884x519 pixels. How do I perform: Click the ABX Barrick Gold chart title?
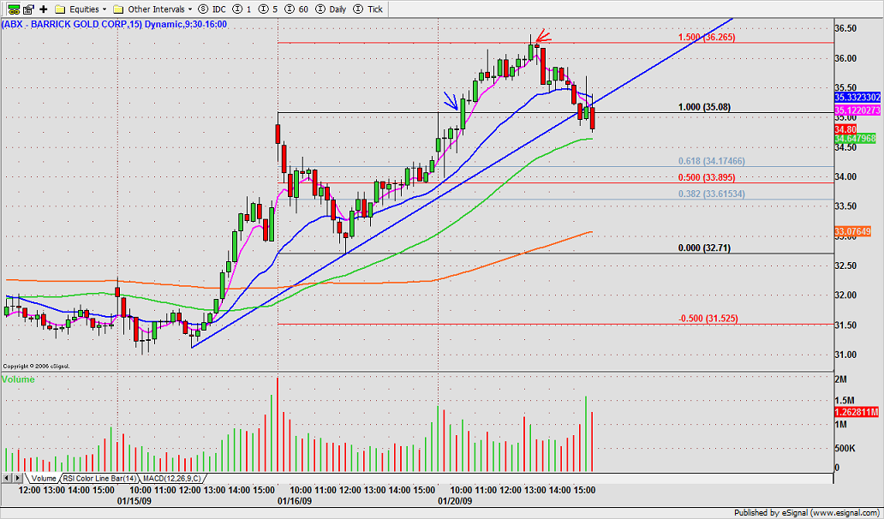tap(115, 24)
